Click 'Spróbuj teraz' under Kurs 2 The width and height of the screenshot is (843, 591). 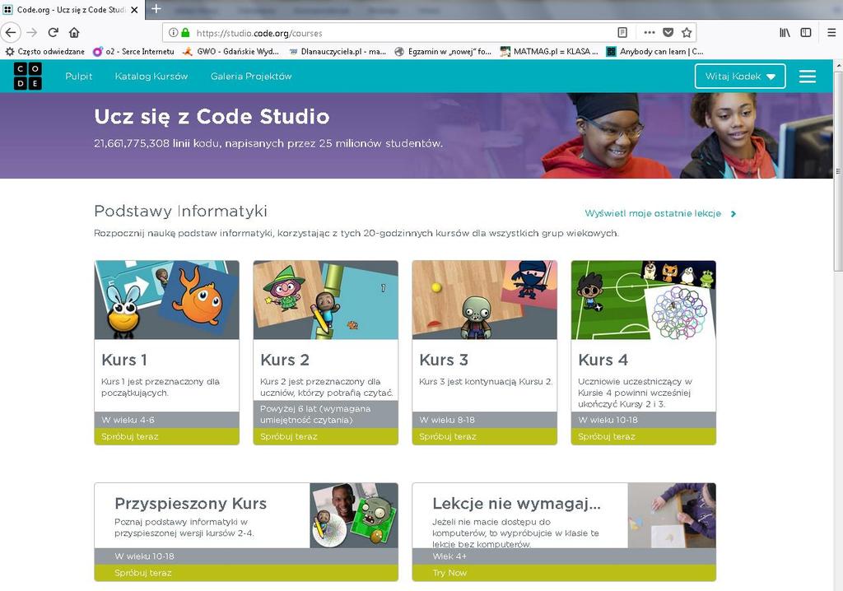[326, 436]
